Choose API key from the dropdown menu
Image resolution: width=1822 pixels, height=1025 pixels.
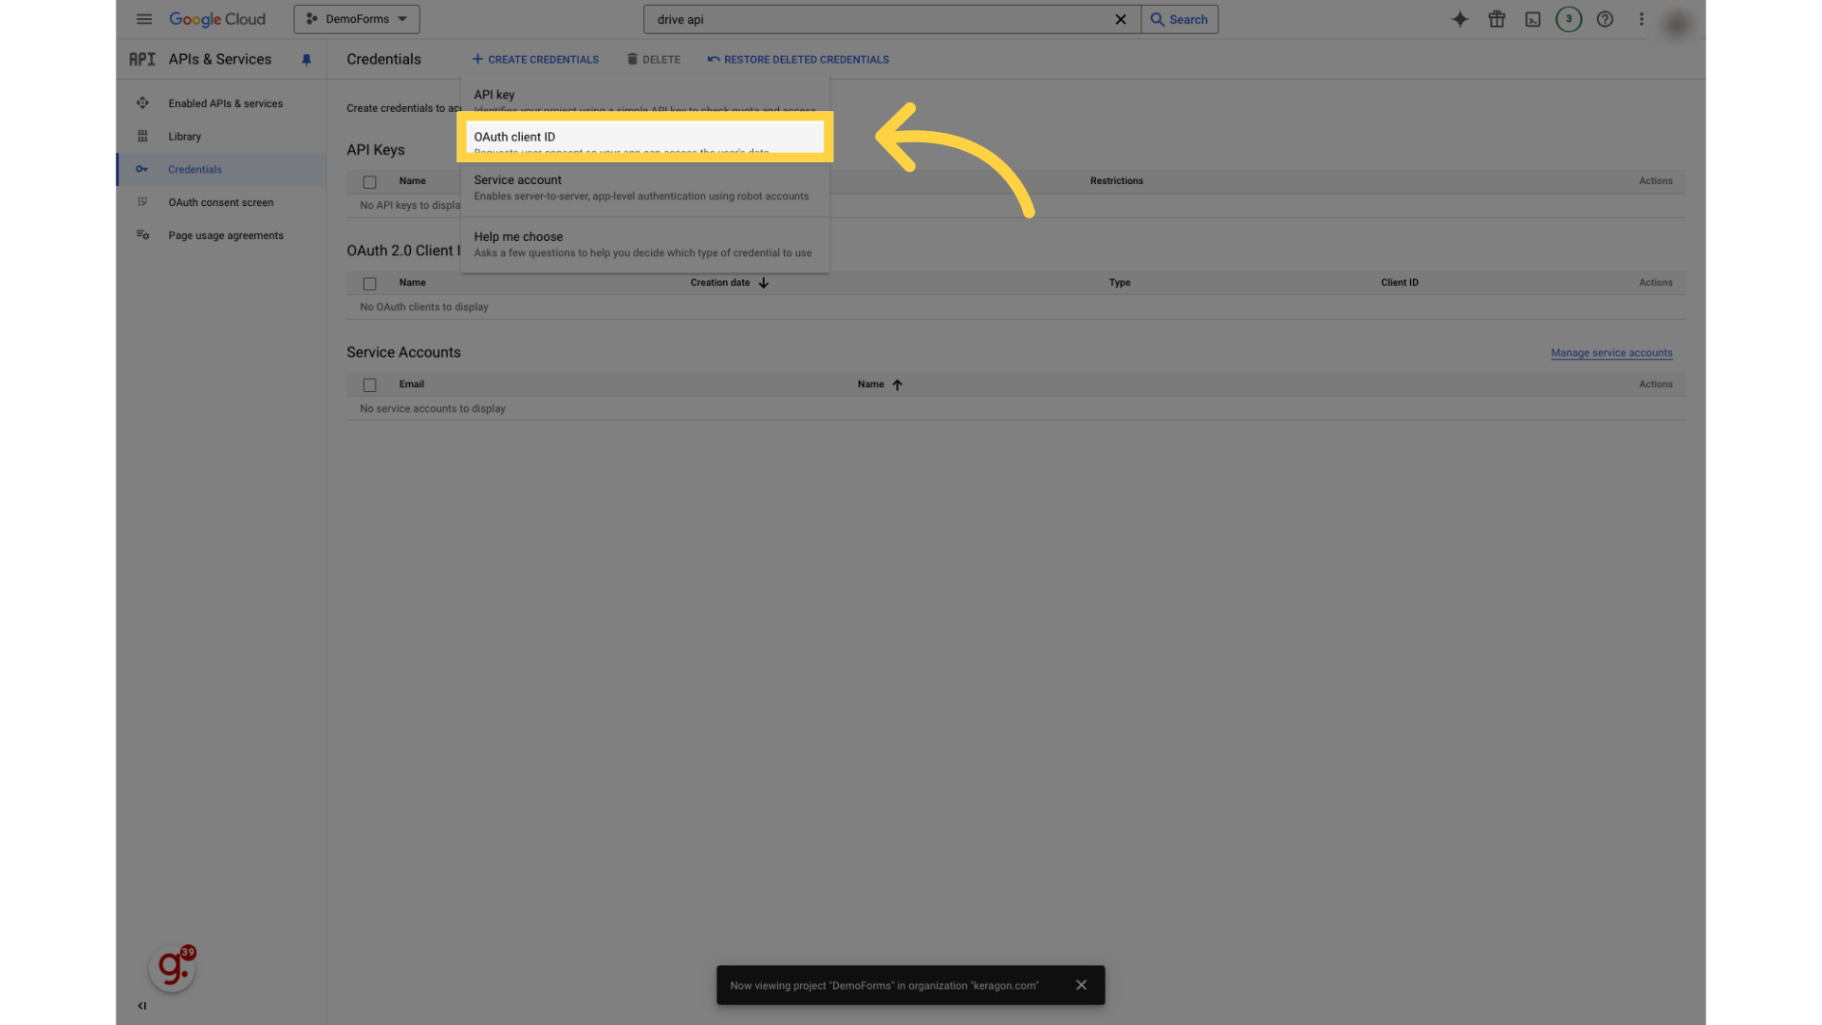pos(645,100)
